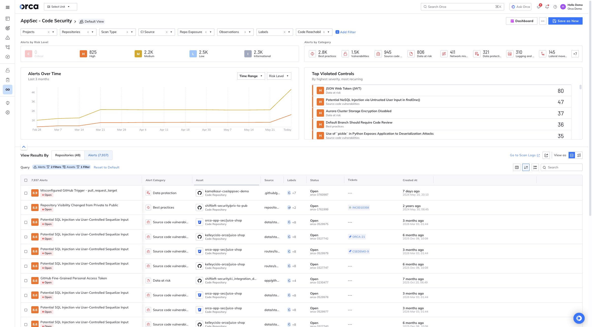
Task: Switch to flow graph view
Action: coord(579,155)
